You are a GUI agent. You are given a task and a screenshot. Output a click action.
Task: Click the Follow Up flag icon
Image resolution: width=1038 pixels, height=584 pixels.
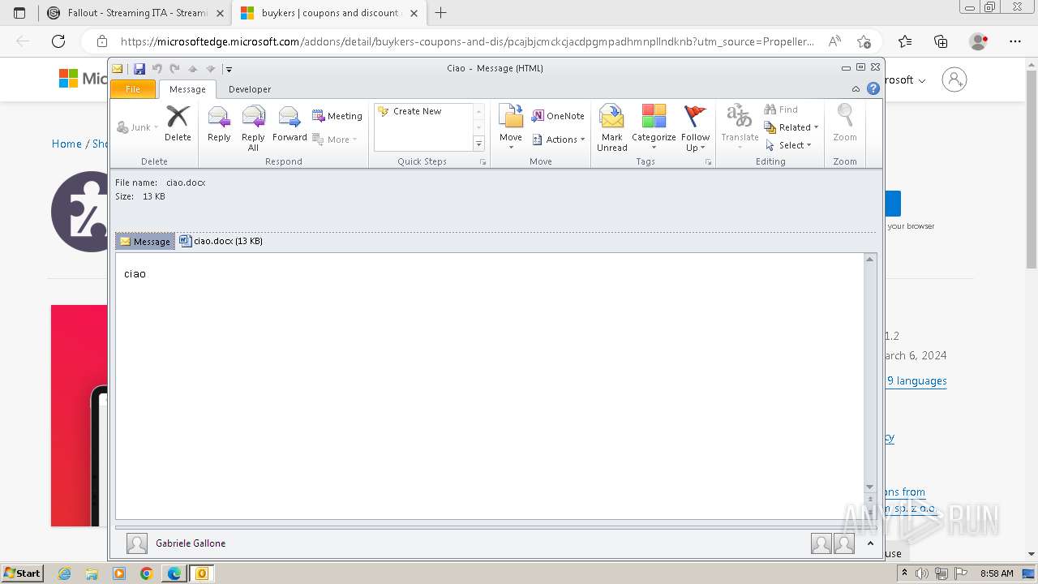[x=695, y=128]
